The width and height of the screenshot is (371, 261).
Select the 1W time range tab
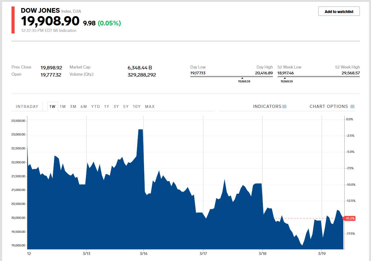[x=52, y=107]
